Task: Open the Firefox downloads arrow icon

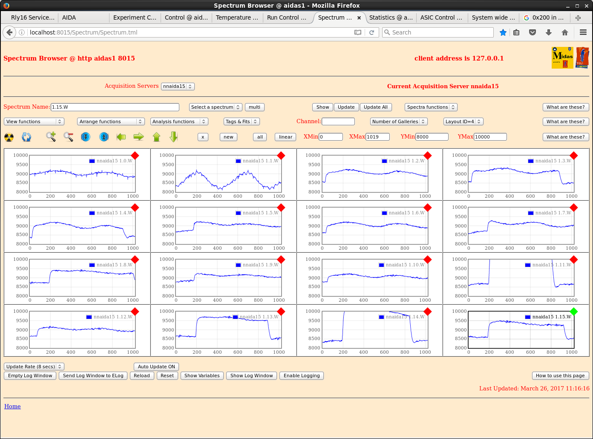Action: [549, 32]
